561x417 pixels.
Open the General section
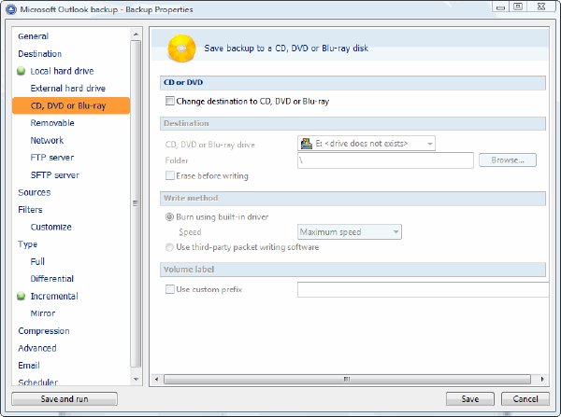(34, 36)
